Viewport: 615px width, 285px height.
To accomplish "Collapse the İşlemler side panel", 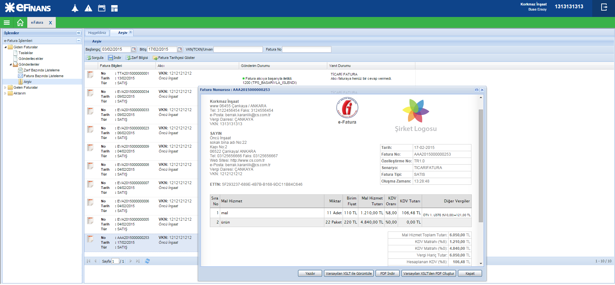I will [79, 33].
